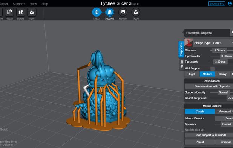This screenshot has height=148, width=233.
Task: Open the Object menu
Action: tap(4, 4)
